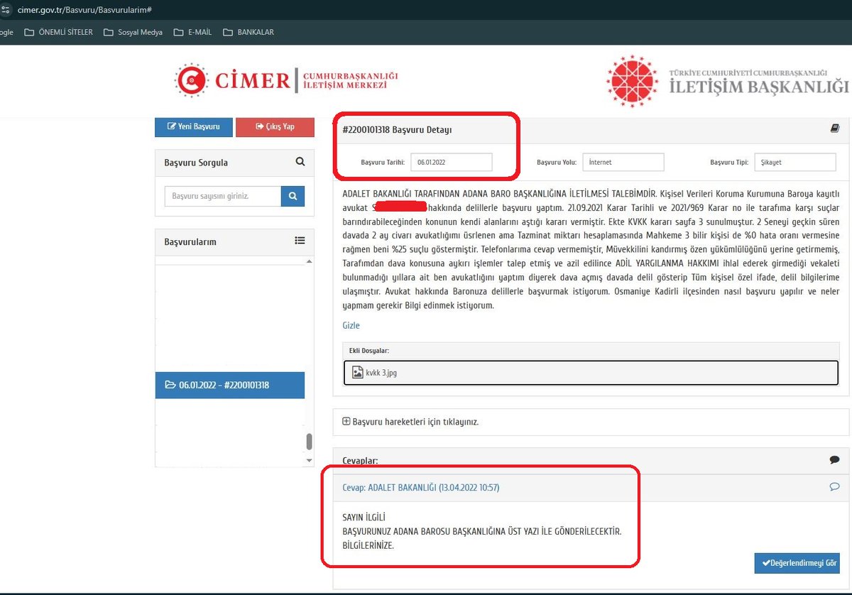Log out with Çıkış Yap button
The image size is (852, 595).
click(275, 126)
